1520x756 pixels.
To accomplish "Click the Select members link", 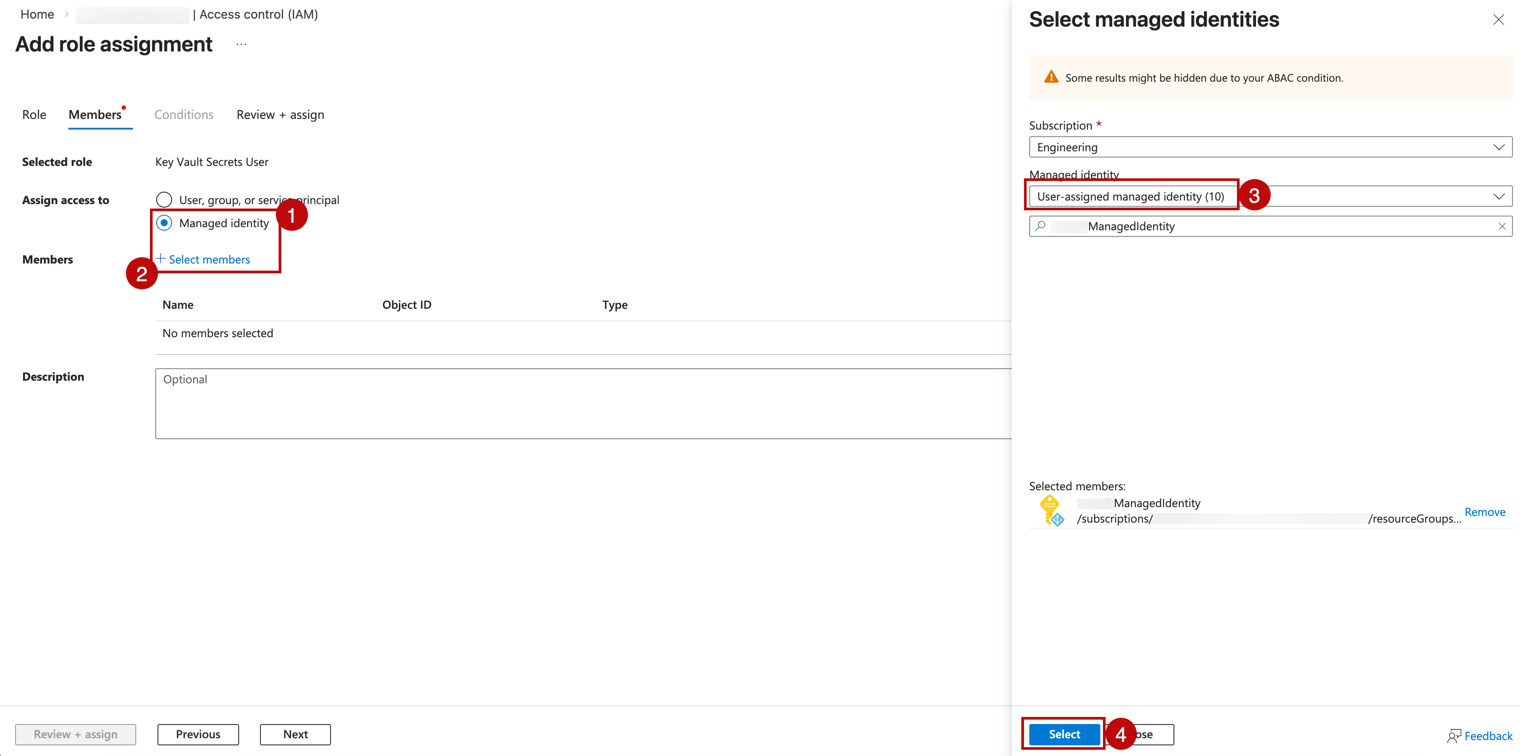I will [209, 259].
